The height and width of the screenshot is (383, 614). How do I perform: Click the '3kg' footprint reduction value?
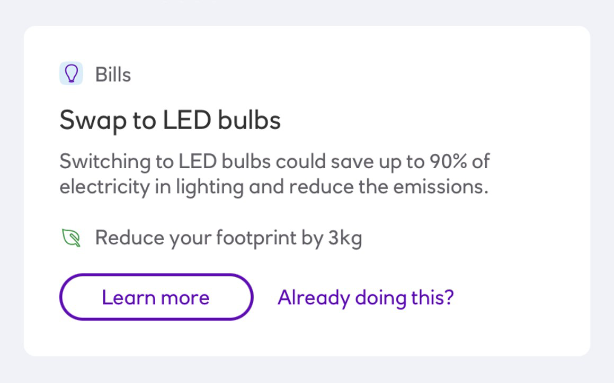(345, 239)
